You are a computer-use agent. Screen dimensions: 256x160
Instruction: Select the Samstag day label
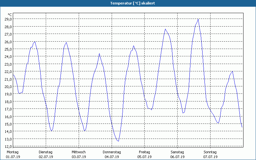177,152
